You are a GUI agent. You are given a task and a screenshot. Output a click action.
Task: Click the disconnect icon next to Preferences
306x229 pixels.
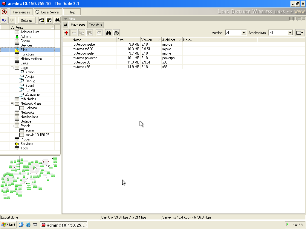pos(4,12)
